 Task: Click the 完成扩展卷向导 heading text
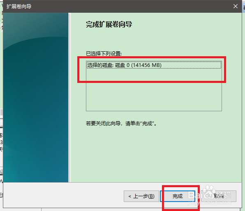(x=109, y=24)
